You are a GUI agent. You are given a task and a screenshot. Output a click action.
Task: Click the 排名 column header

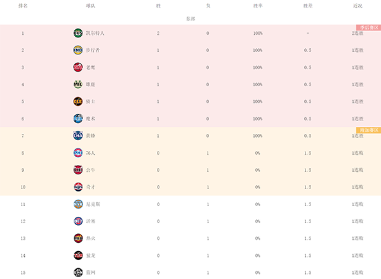[23, 5]
